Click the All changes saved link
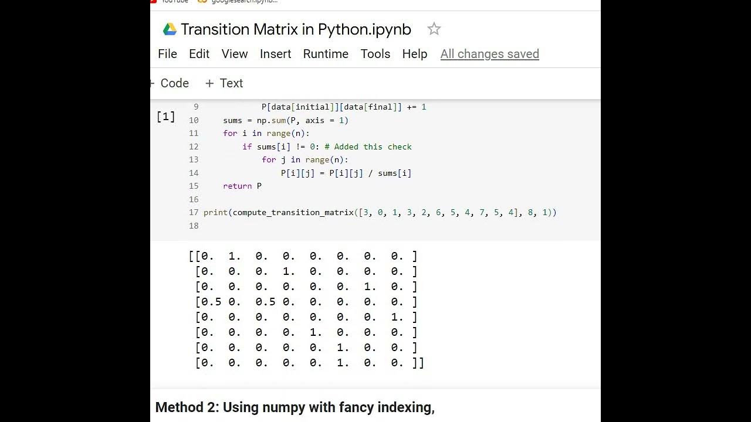This screenshot has height=422, width=751. click(x=489, y=54)
